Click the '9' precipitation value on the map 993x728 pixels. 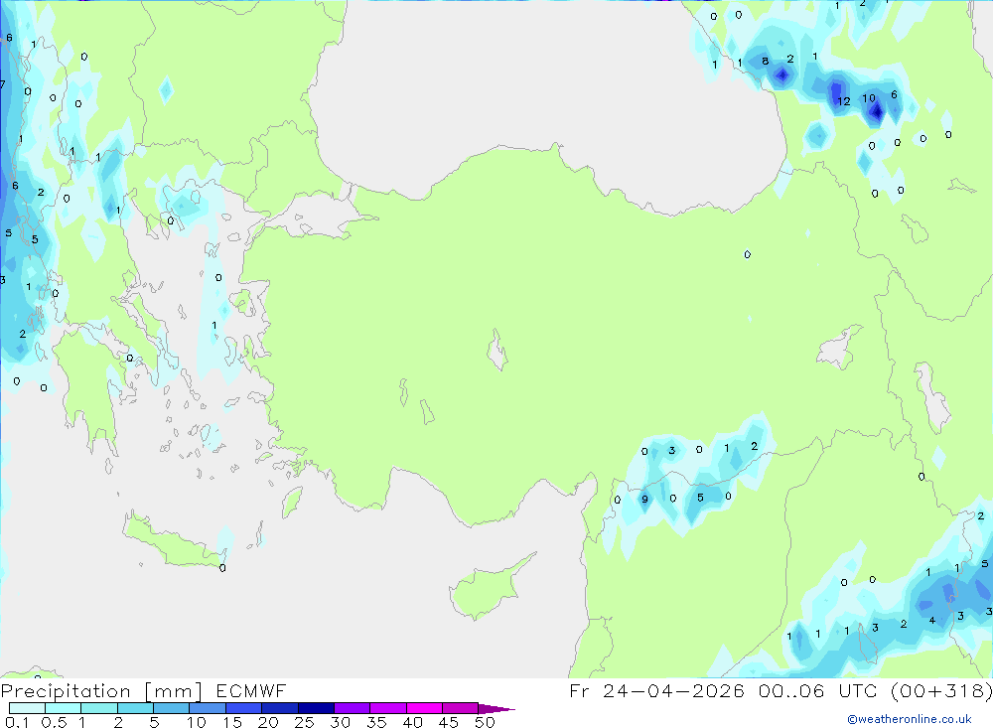click(644, 500)
